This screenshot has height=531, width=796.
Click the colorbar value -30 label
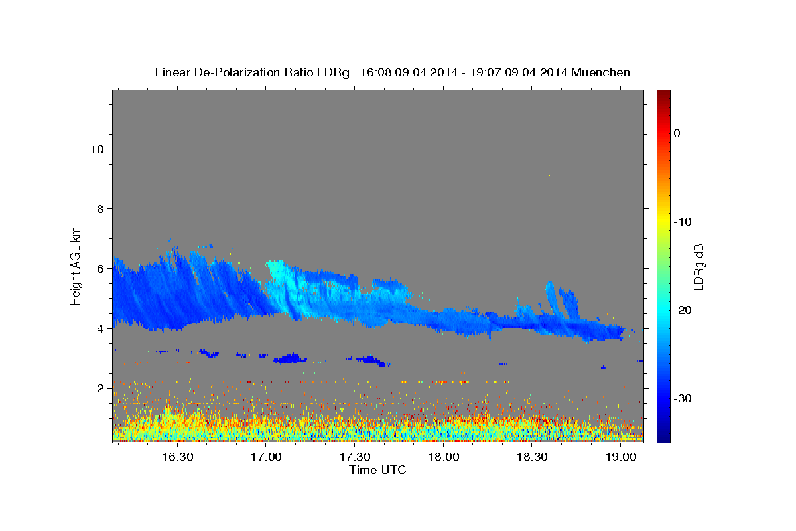pos(683,398)
